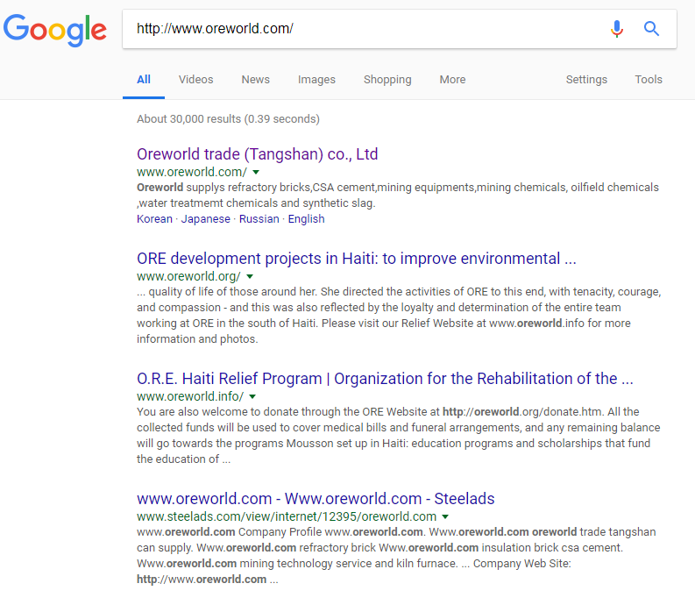This screenshot has height=612, width=695.
Task: Open O.R.E. Haiti Relief Program result
Action: click(x=385, y=379)
